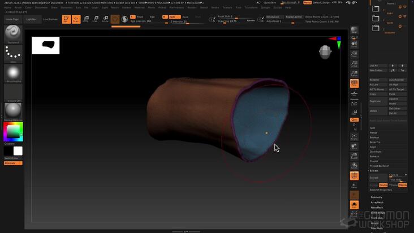Viewport: 414px width, 233px height.
Task: Click the Lock camera icon
Action: [x=354, y=112]
